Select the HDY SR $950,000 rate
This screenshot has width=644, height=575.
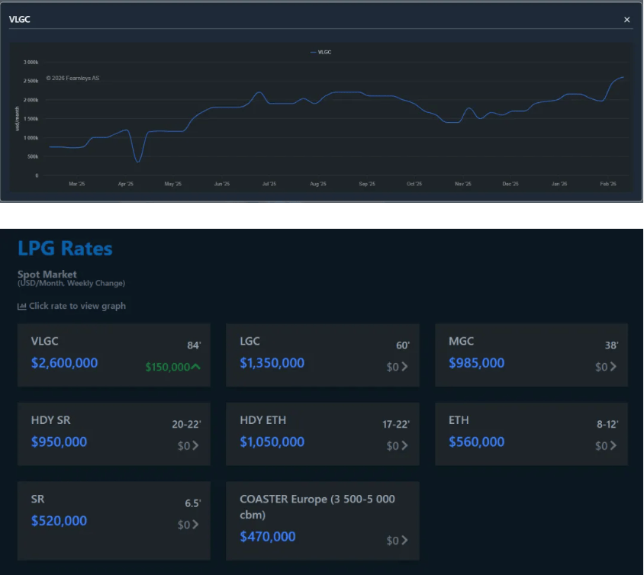pos(59,442)
